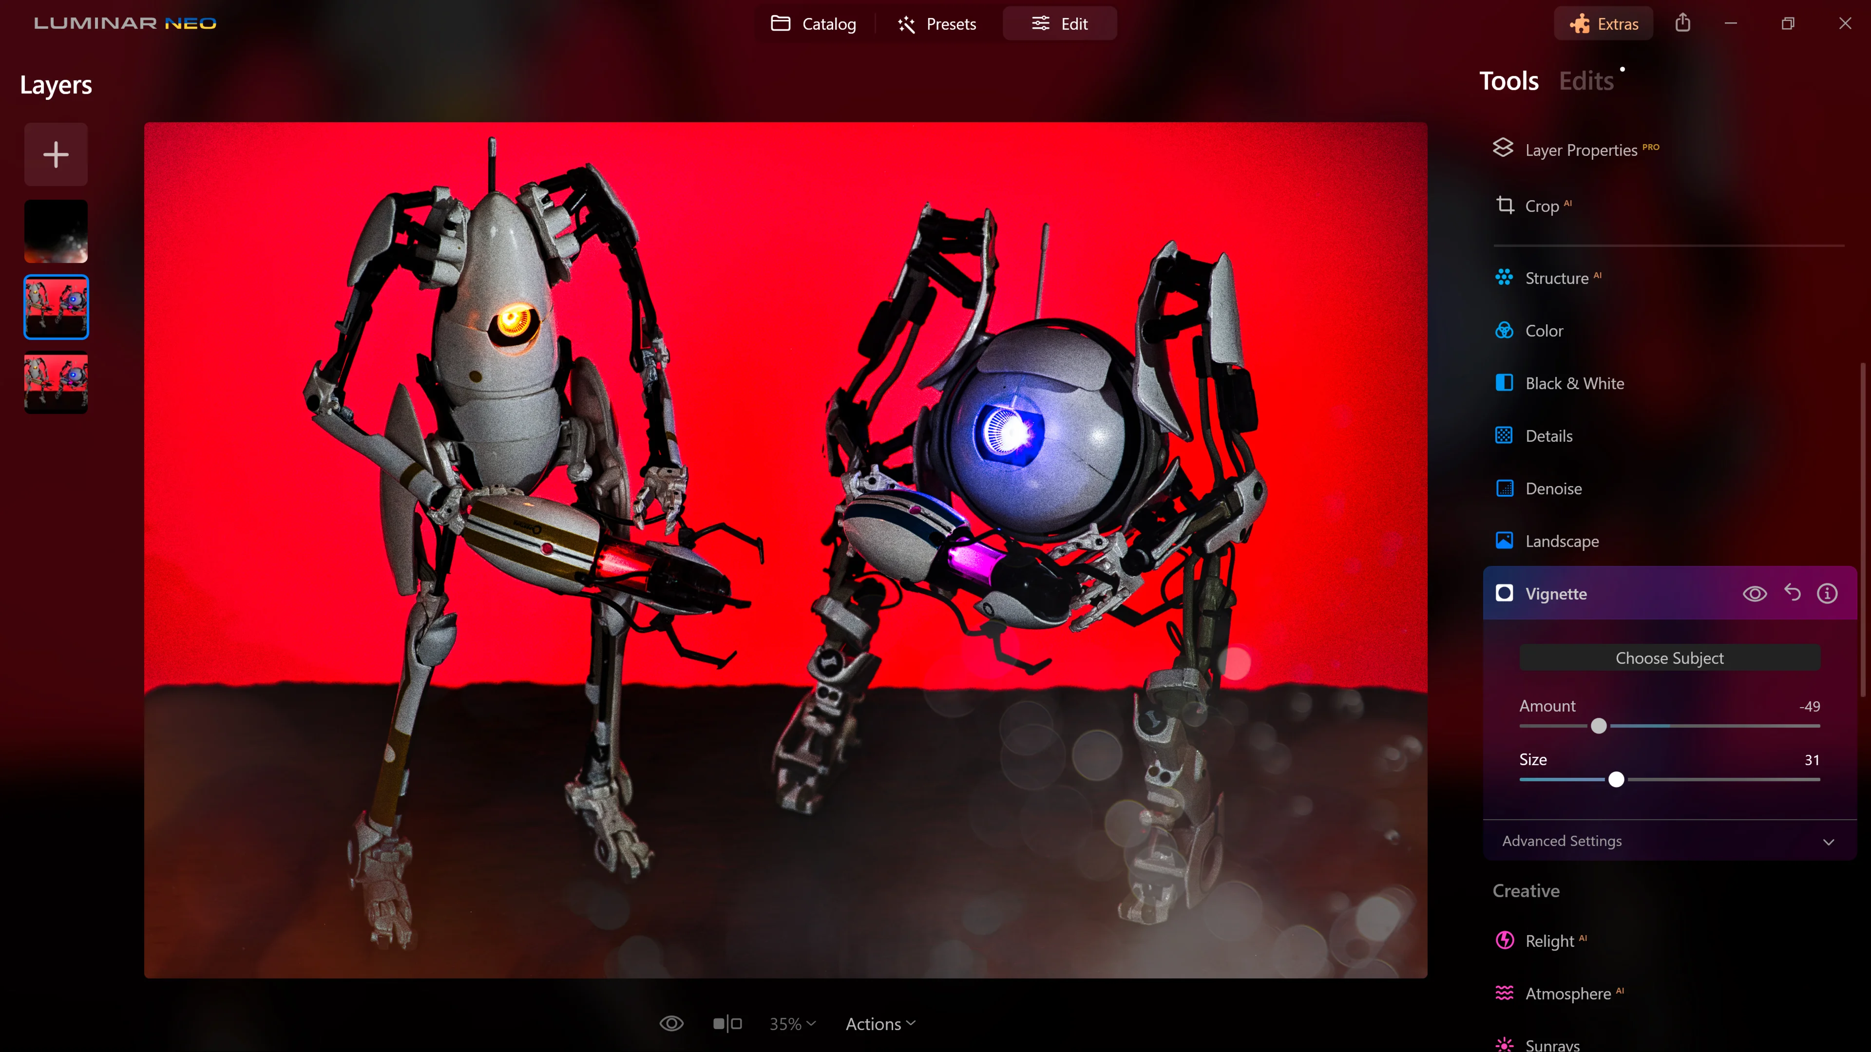1871x1052 pixels.
Task: Open the Black & White tool
Action: (1573, 383)
